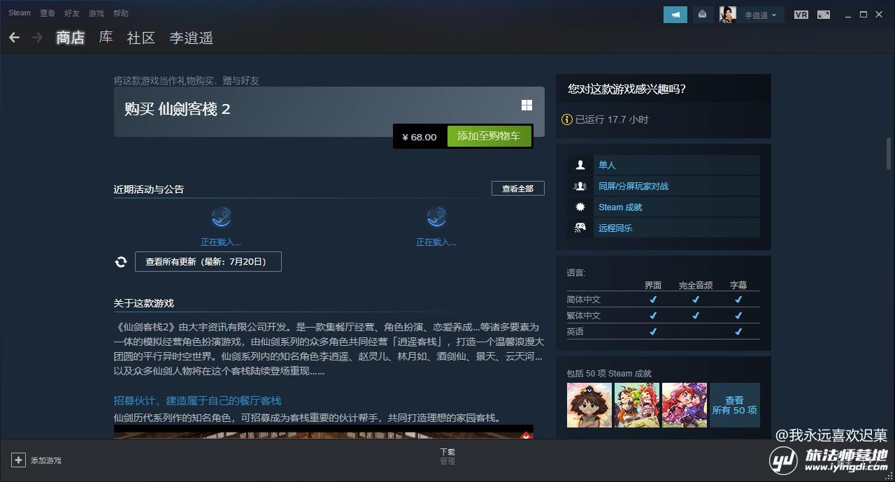Click the 添加游戏 plus icon
Viewport: 895px width, 482px height.
(x=18, y=460)
